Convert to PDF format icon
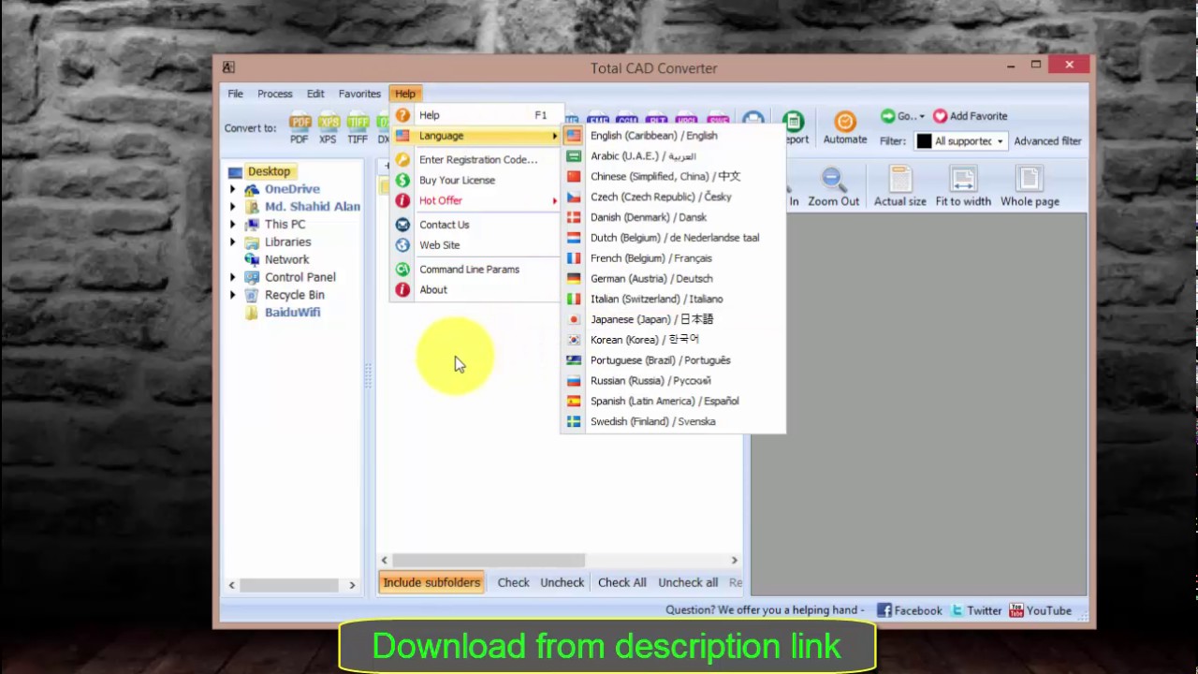 click(x=299, y=128)
